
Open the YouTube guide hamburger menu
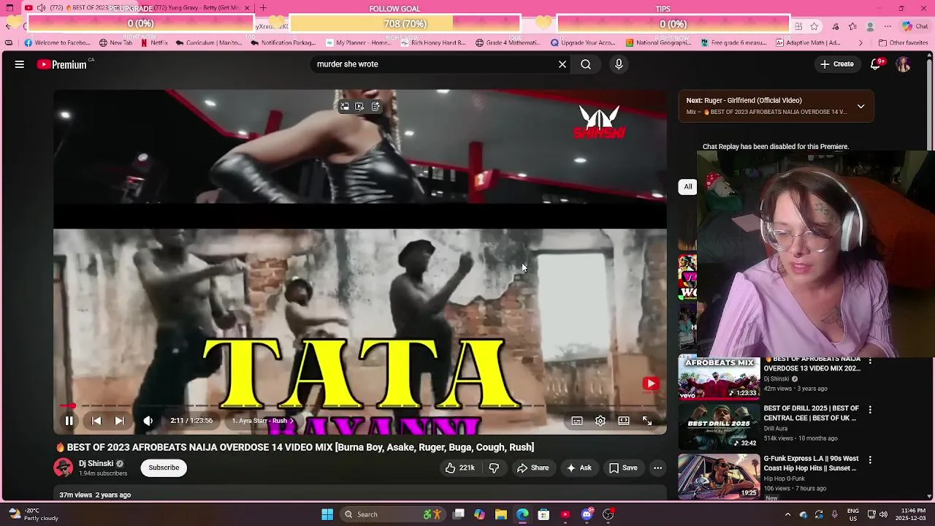20,64
